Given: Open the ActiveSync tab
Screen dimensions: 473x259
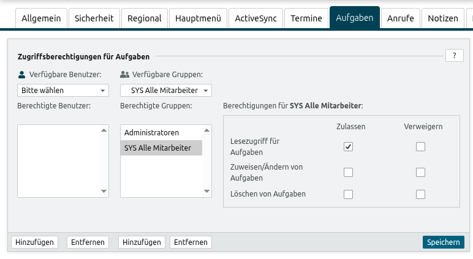Looking at the screenshot, I should pyautogui.click(x=255, y=18).
